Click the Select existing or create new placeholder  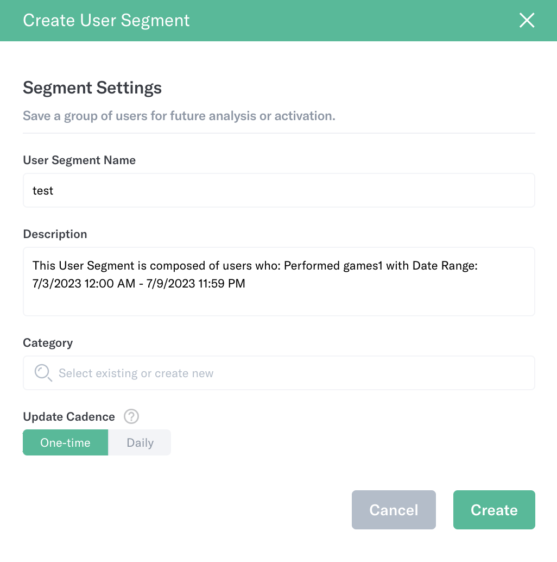click(136, 373)
